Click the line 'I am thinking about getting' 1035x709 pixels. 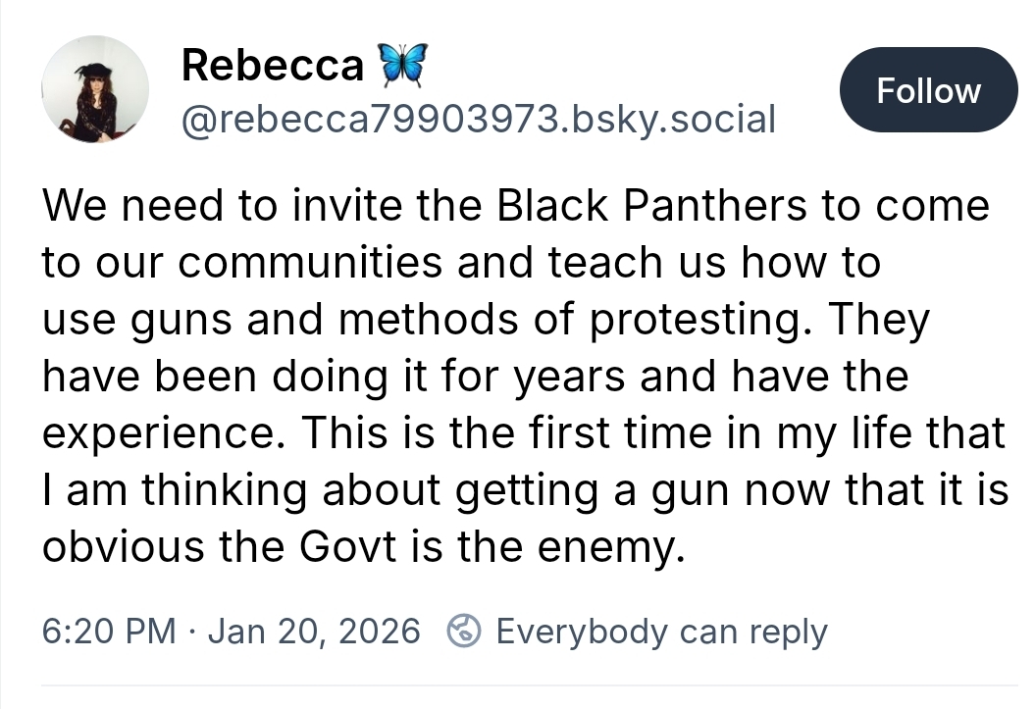[524, 490]
